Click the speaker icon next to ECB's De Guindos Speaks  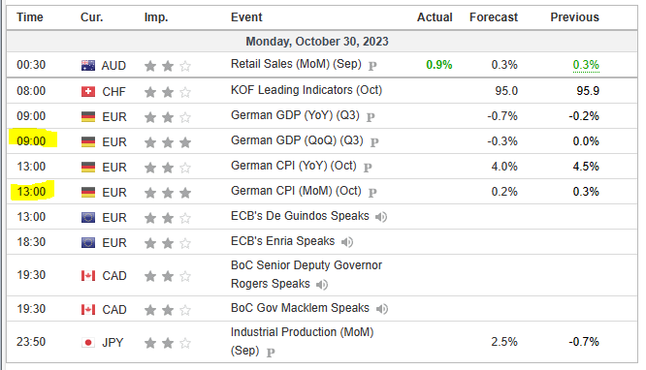tap(381, 217)
